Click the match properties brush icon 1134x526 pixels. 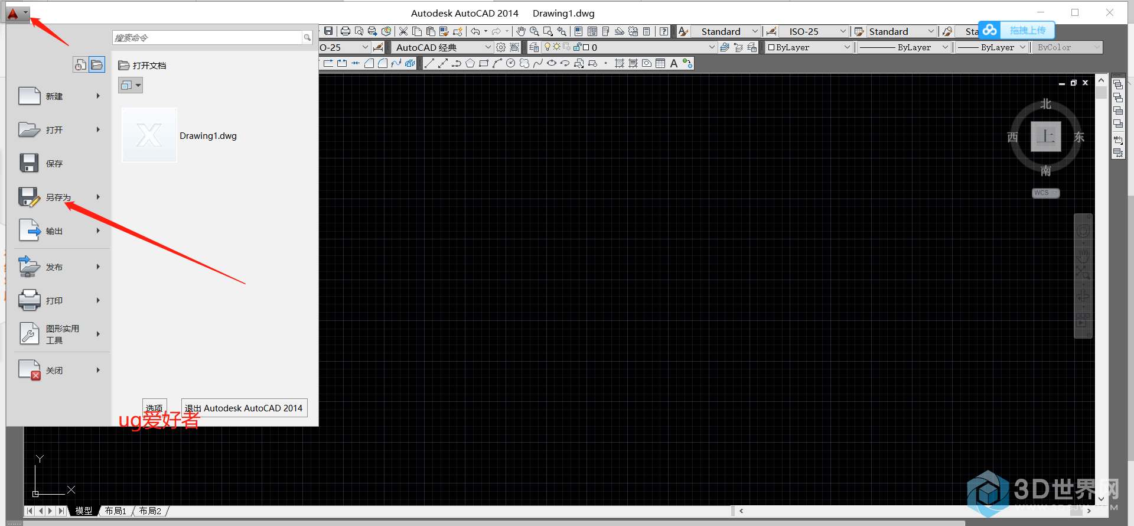click(444, 31)
